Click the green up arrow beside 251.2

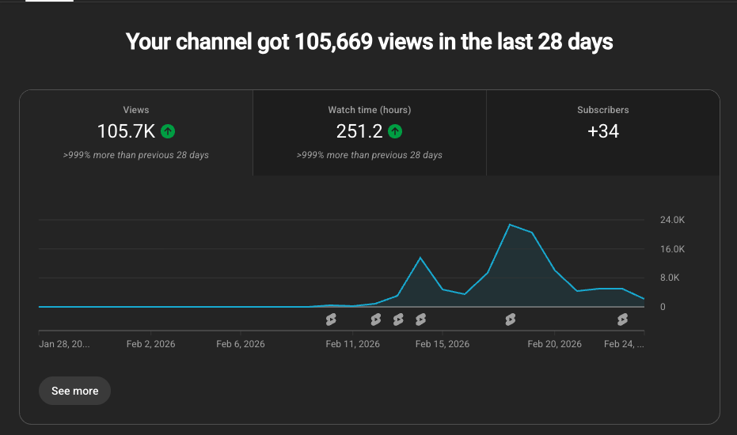(x=395, y=131)
